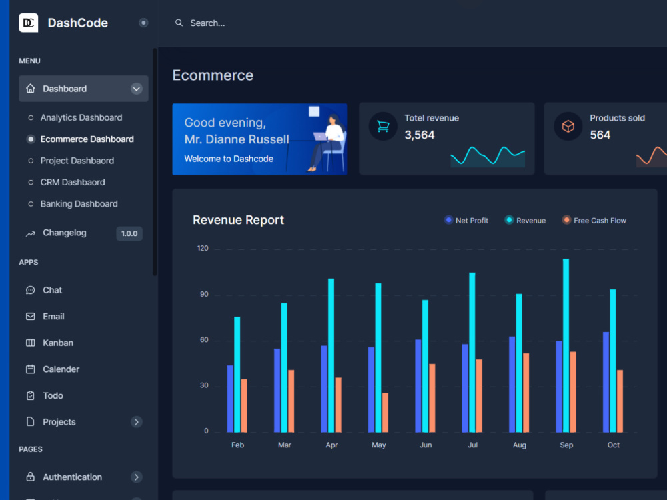Click the welcome banner with Mr. Dianne Russell
Image resolution: width=667 pixels, height=500 pixels.
coord(259,139)
